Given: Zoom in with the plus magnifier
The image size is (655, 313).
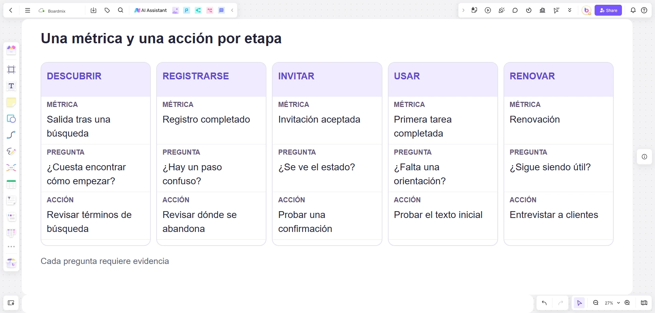Looking at the screenshot, I should [x=627, y=303].
